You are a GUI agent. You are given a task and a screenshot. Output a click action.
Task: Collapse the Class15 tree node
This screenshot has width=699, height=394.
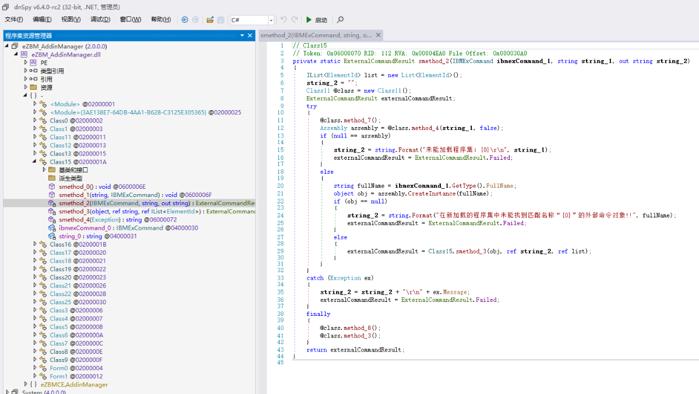(35, 162)
